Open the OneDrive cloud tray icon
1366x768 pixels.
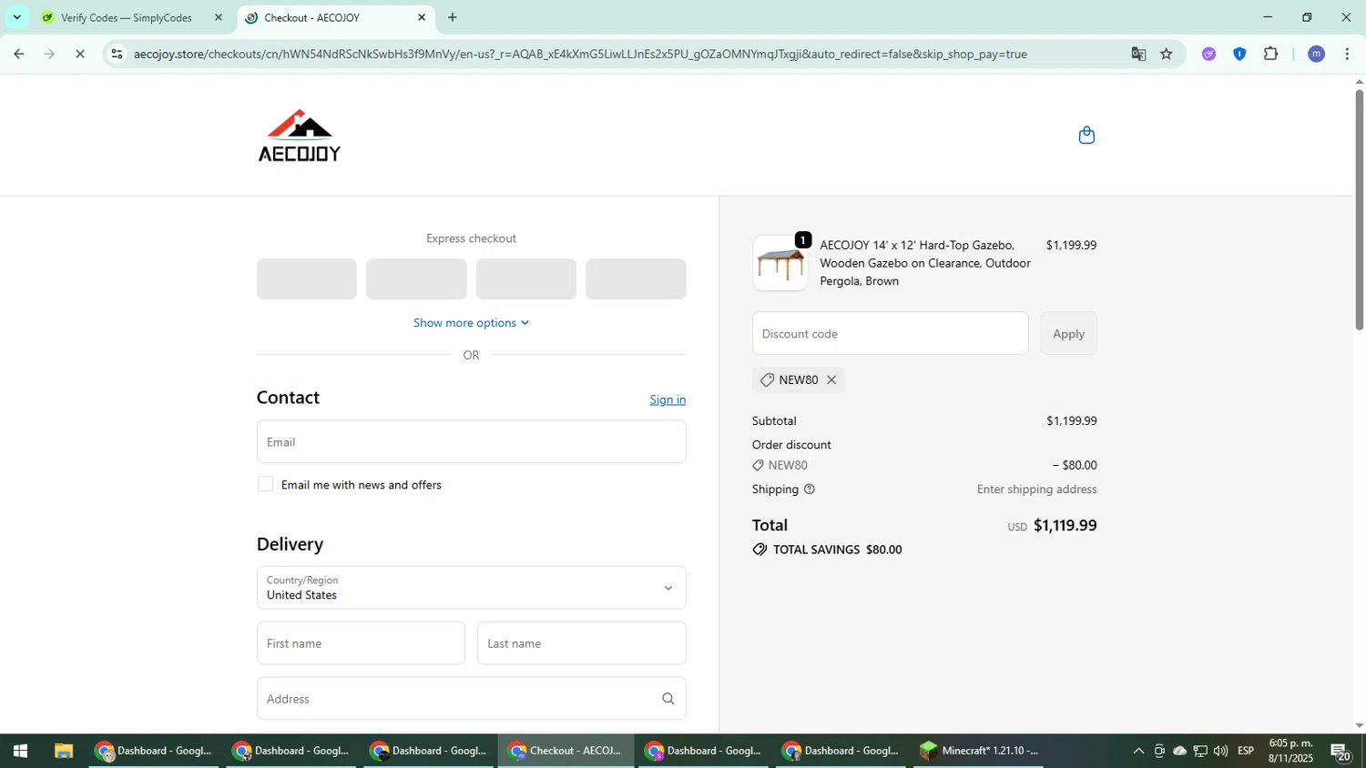1179,752
